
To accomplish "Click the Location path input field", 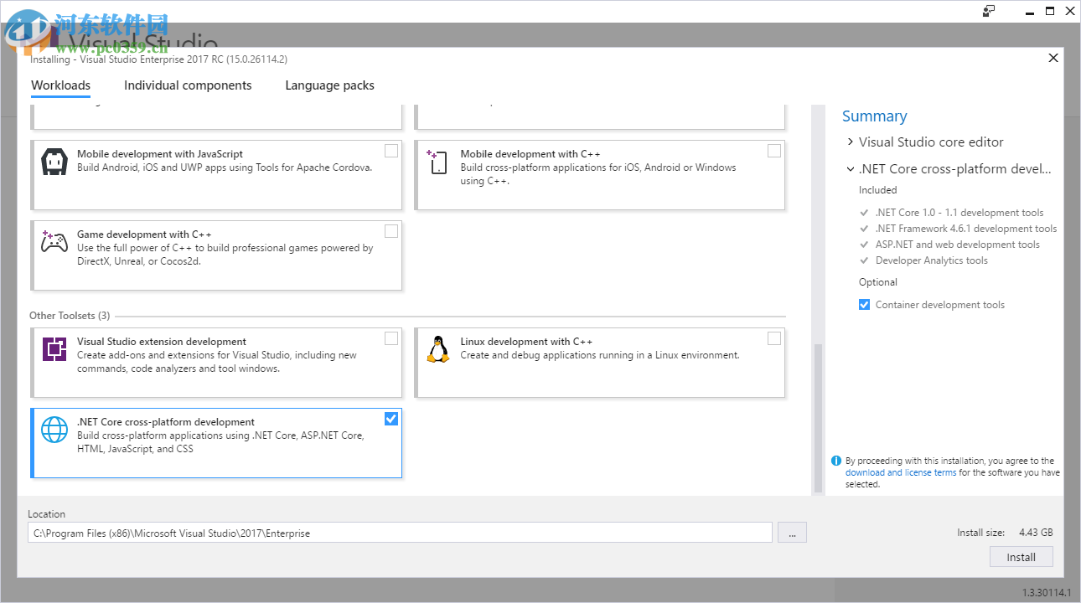I will [400, 533].
